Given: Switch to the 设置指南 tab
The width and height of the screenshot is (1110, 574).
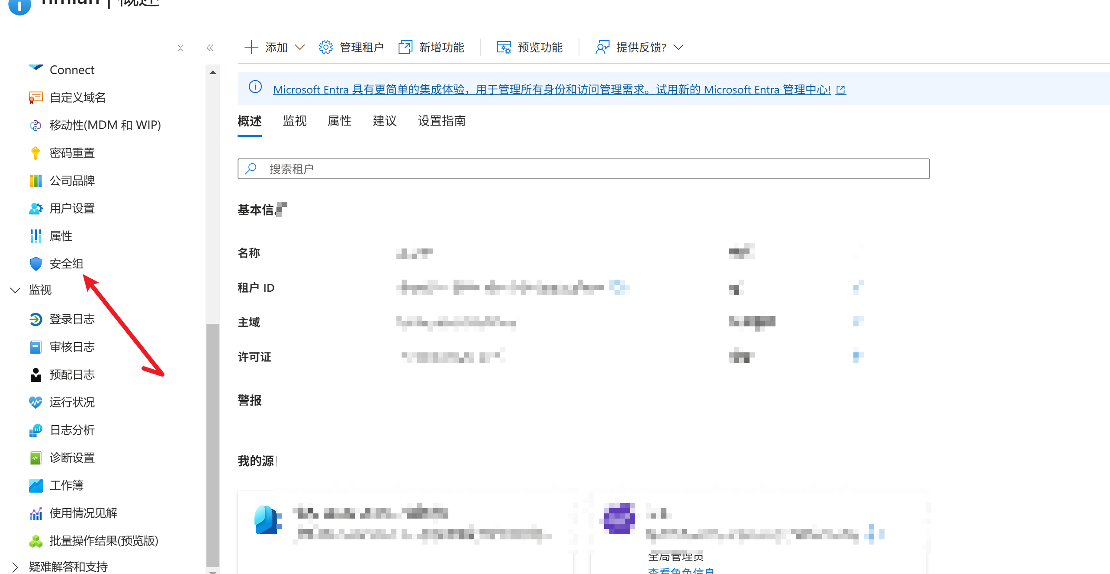Looking at the screenshot, I should tap(441, 121).
